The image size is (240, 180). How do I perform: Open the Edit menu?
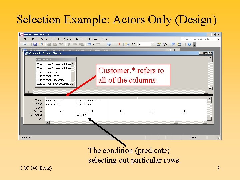34,39
